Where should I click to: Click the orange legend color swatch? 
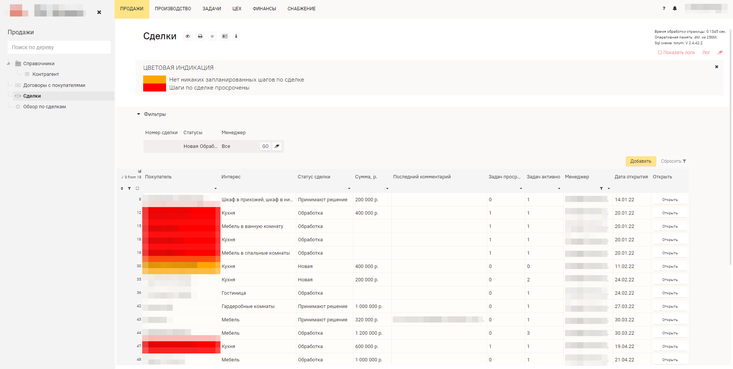[155, 79]
